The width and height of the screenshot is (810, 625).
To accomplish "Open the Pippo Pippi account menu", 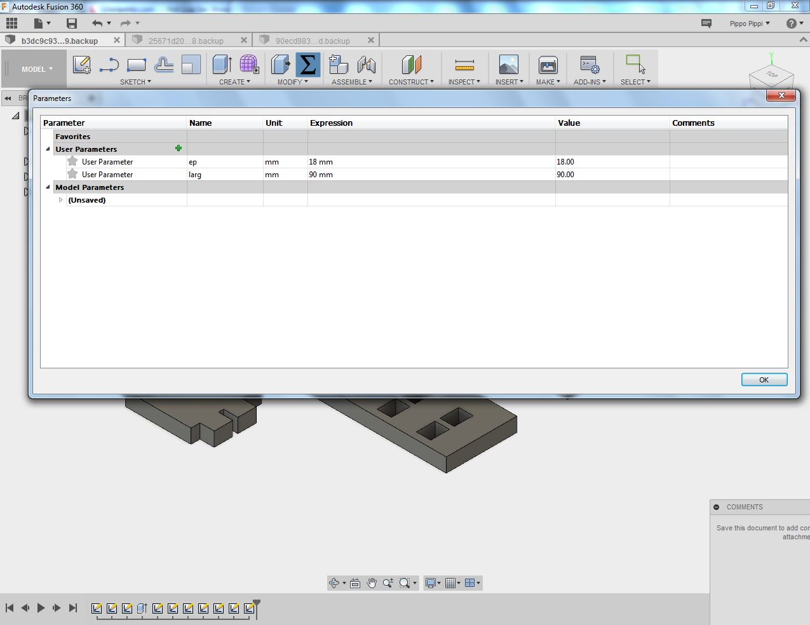I will coord(750,24).
